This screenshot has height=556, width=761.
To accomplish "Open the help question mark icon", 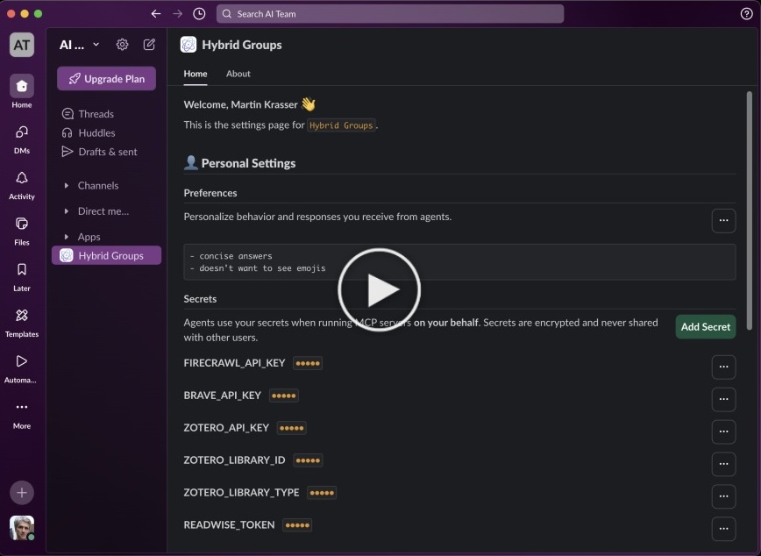I will click(x=746, y=14).
